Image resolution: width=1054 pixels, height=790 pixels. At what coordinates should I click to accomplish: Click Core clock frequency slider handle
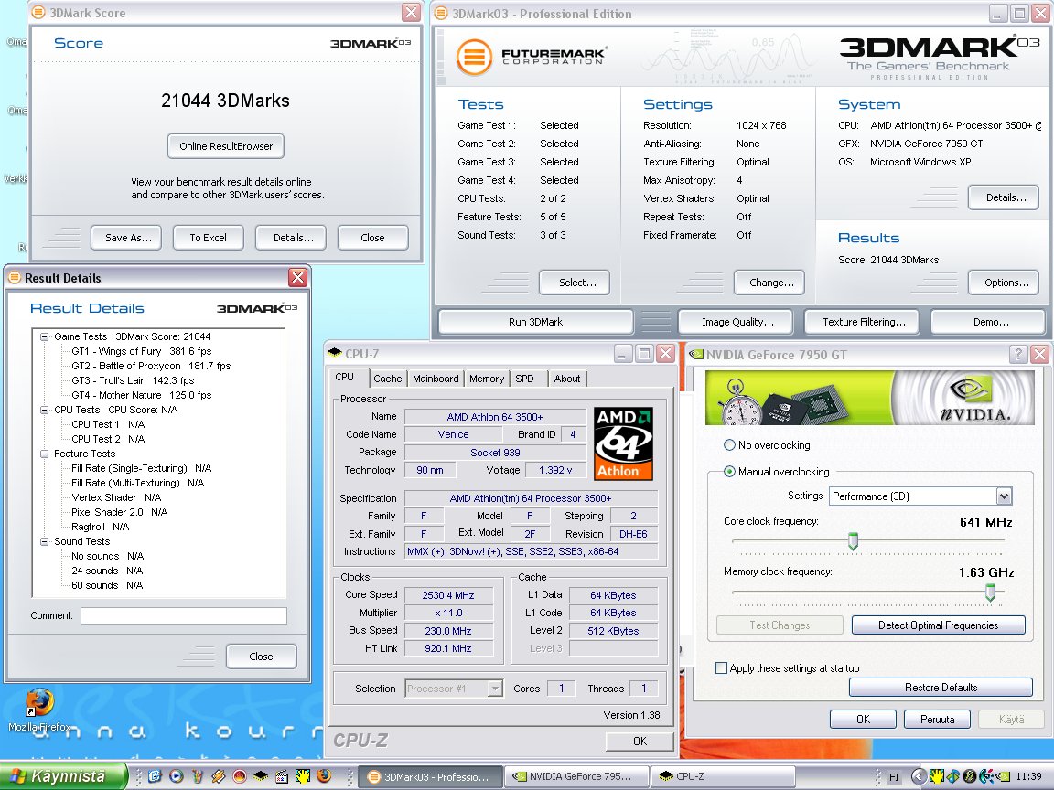click(x=853, y=540)
